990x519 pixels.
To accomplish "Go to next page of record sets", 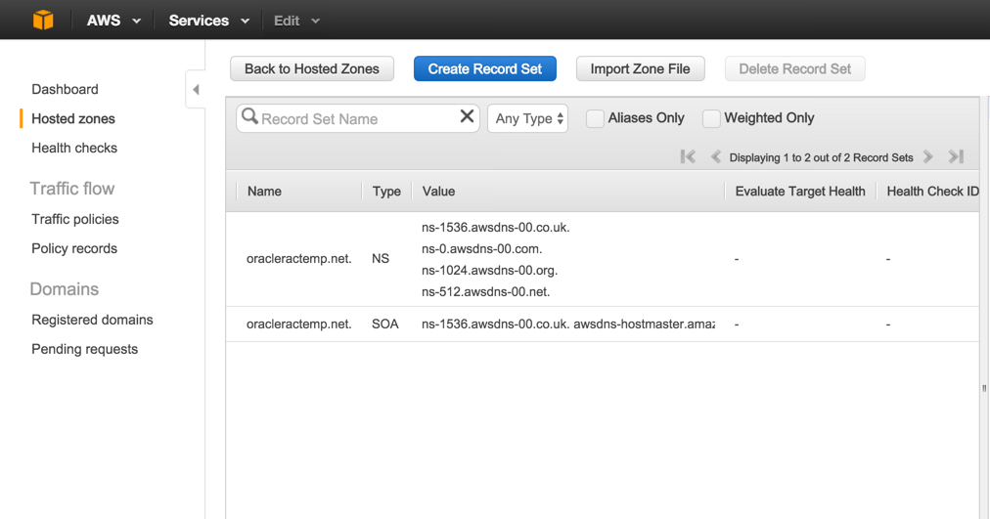I will point(928,156).
